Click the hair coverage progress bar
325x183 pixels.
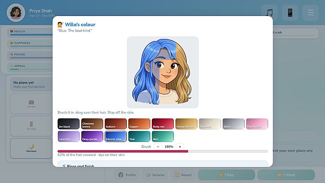coord(163,151)
